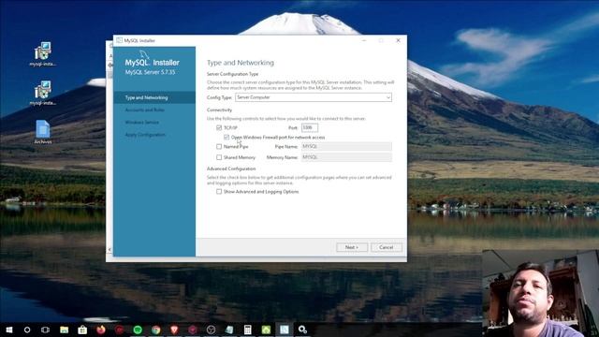Launch Brave browser from taskbar
This screenshot has width=599, height=337.
point(174,330)
